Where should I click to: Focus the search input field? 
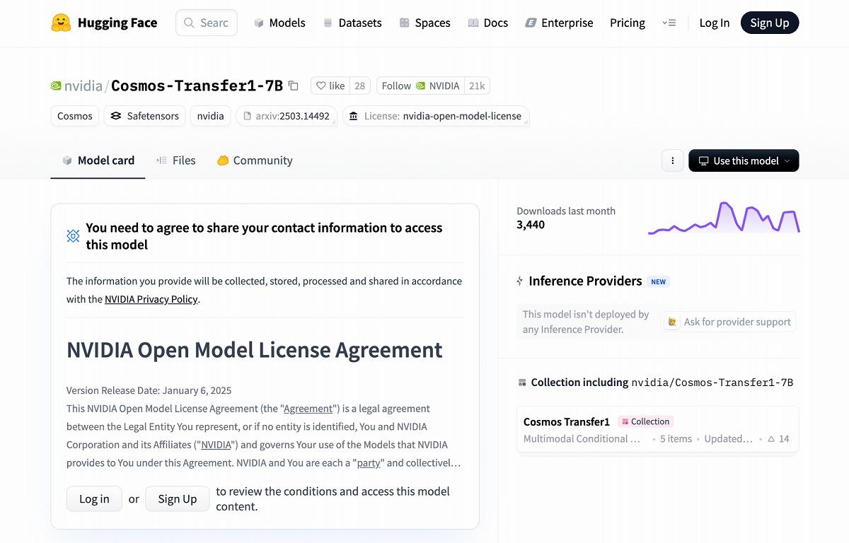coord(207,23)
